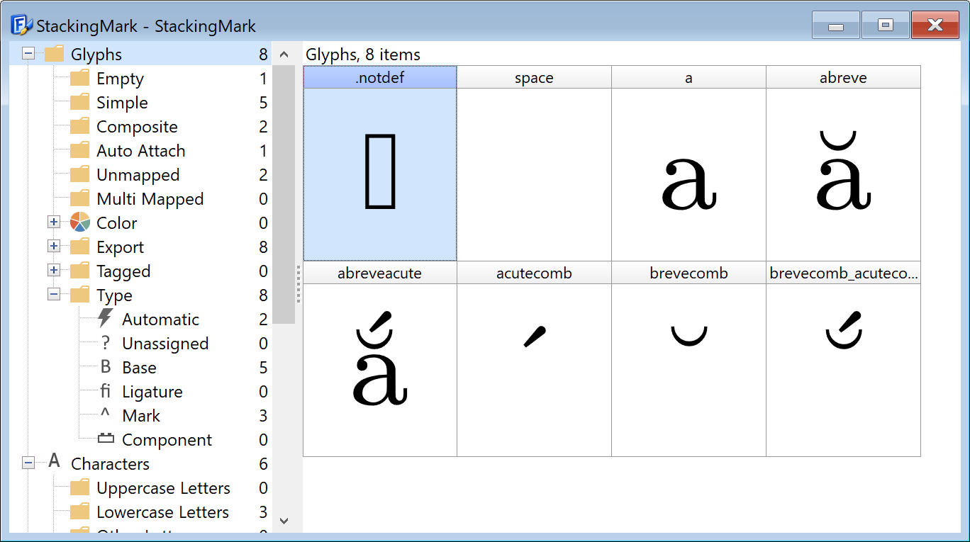This screenshot has width=970, height=542.
Task: Click the Characters letter A icon
Action: (x=55, y=463)
